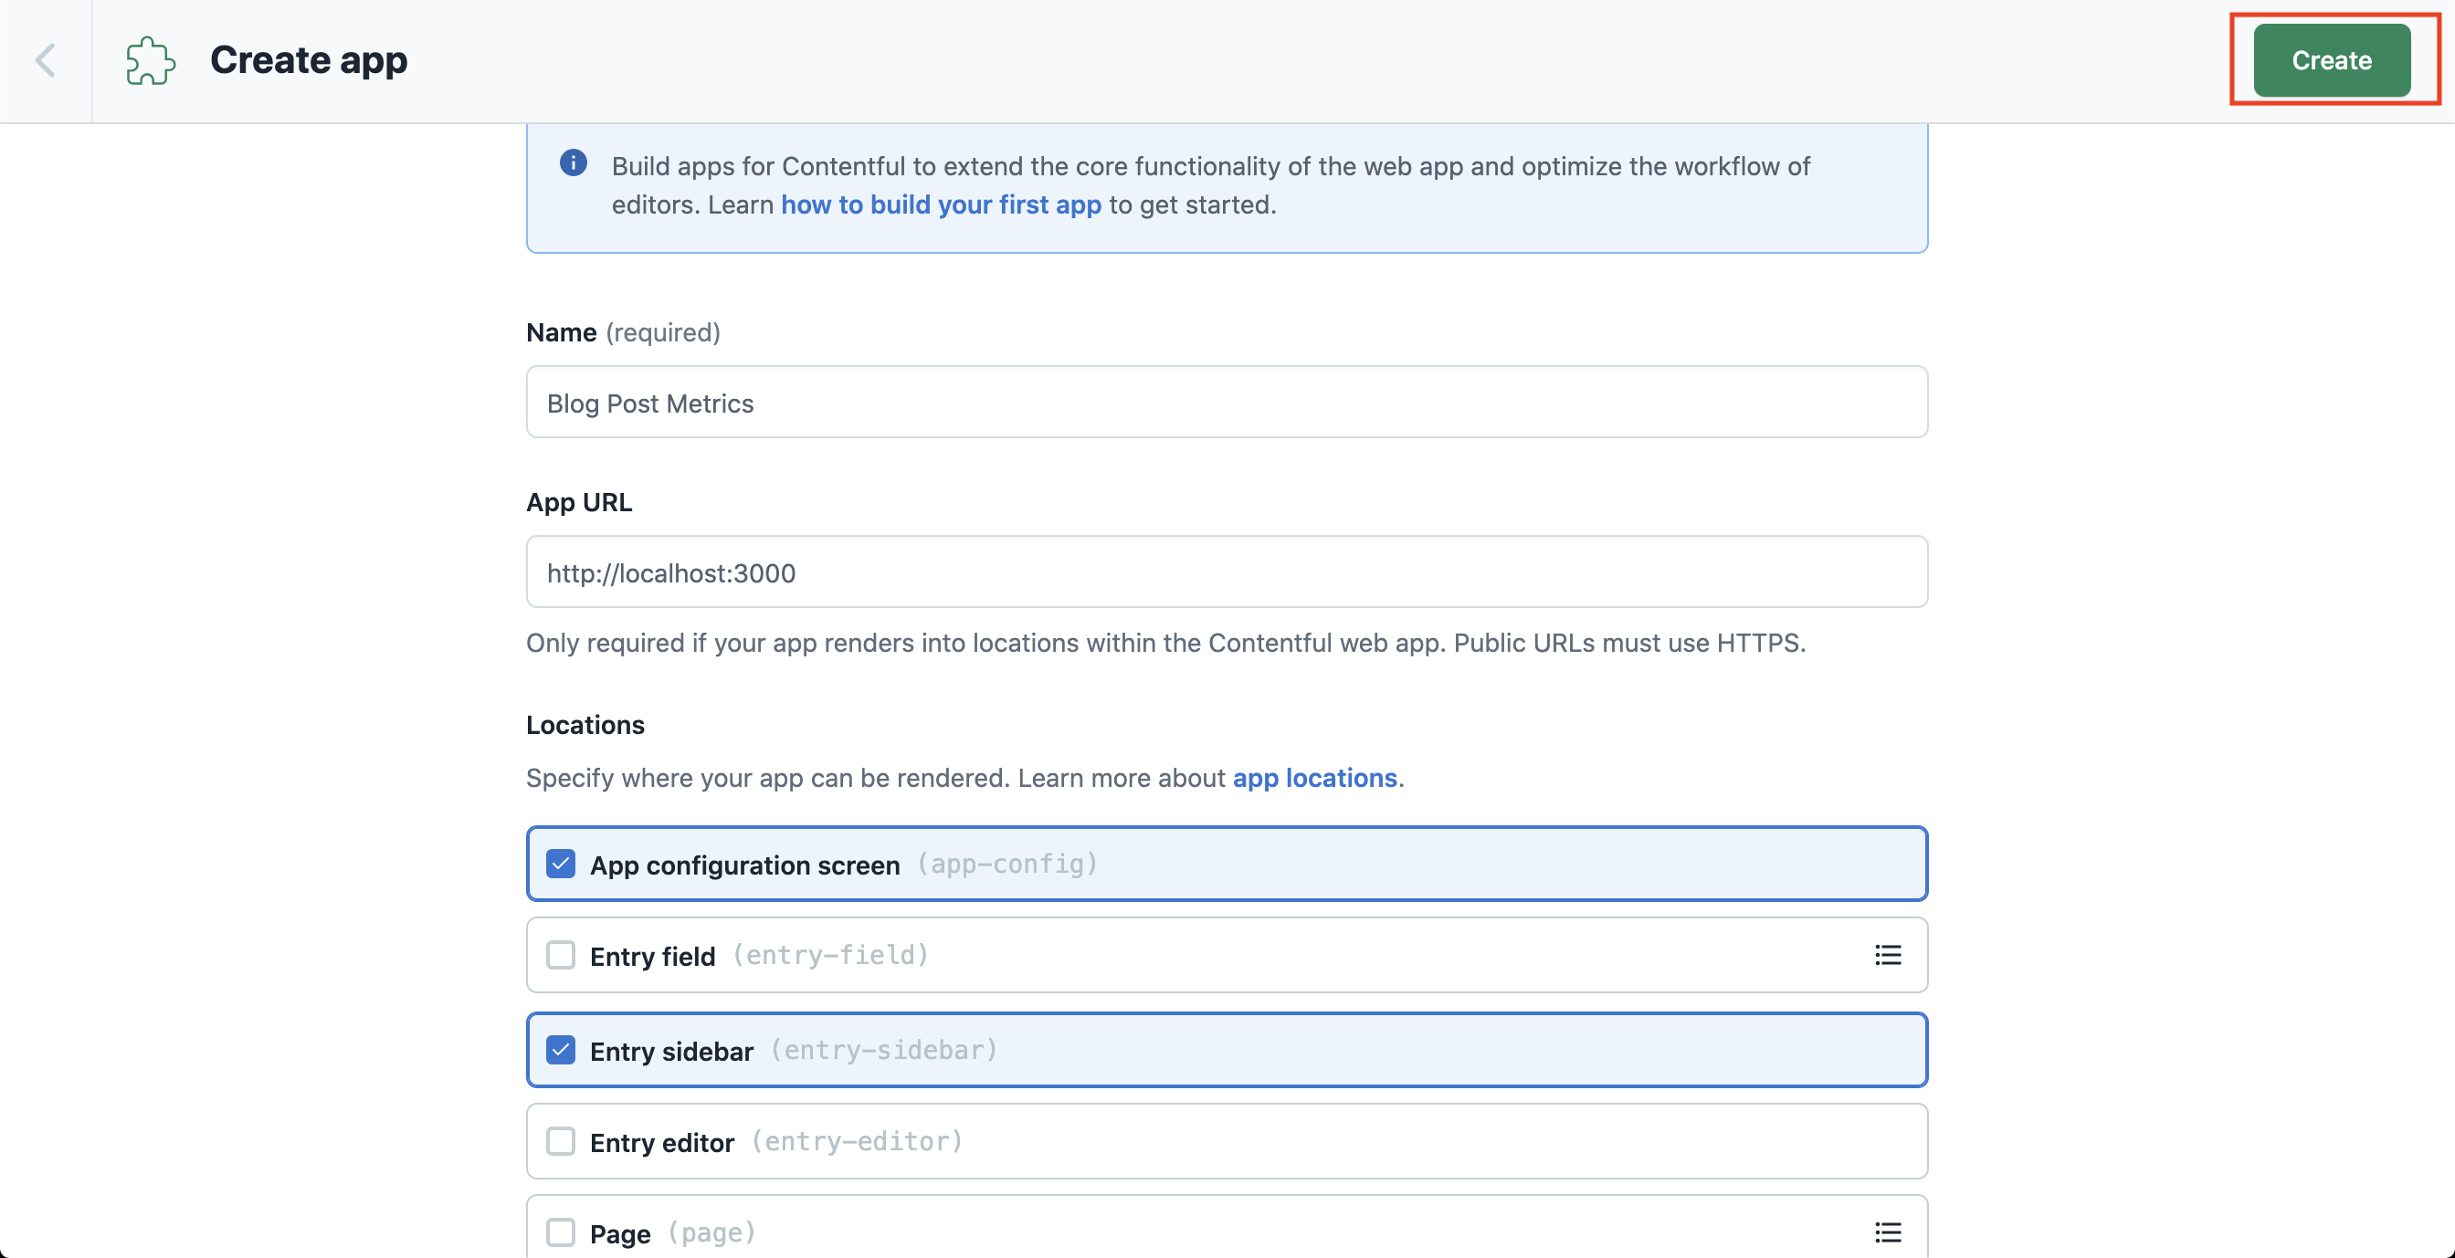Image resolution: width=2455 pixels, height=1258 pixels.
Task: Click the '(entry-sidebar)' code text
Action: 883,1050
